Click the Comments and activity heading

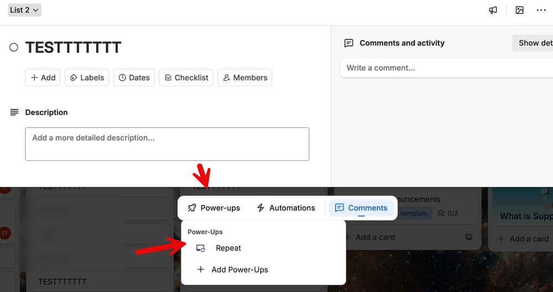[x=402, y=43]
